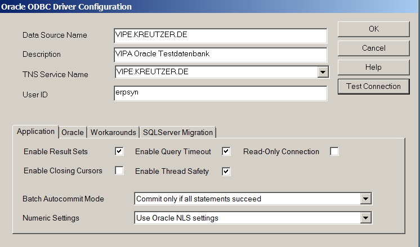Click into the Data Source Name field

pos(220,35)
